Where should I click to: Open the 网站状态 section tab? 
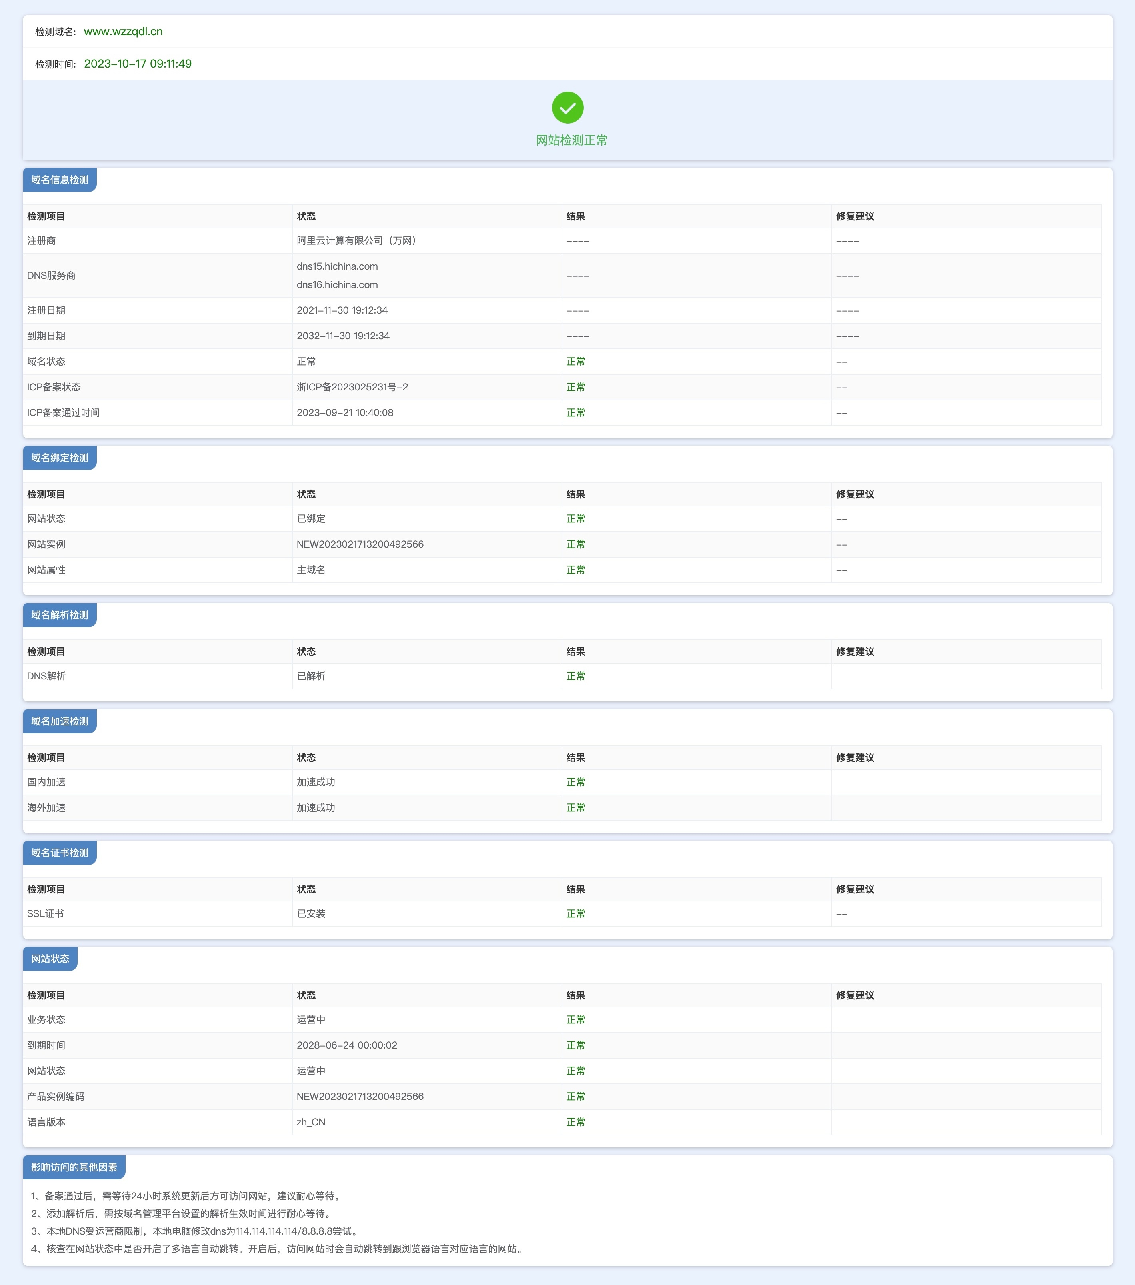[x=50, y=959]
